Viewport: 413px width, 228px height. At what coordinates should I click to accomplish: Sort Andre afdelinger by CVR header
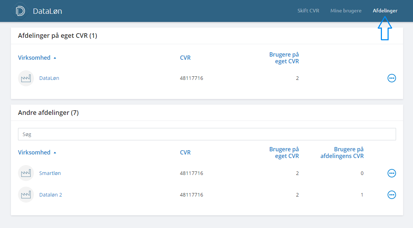185,152
